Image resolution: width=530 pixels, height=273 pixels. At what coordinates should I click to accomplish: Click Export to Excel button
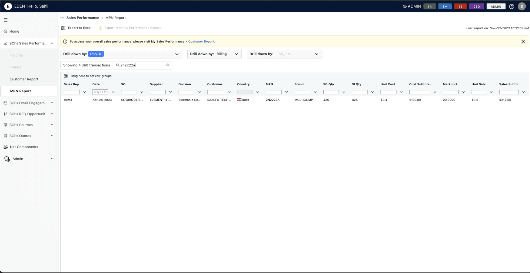coord(76,28)
